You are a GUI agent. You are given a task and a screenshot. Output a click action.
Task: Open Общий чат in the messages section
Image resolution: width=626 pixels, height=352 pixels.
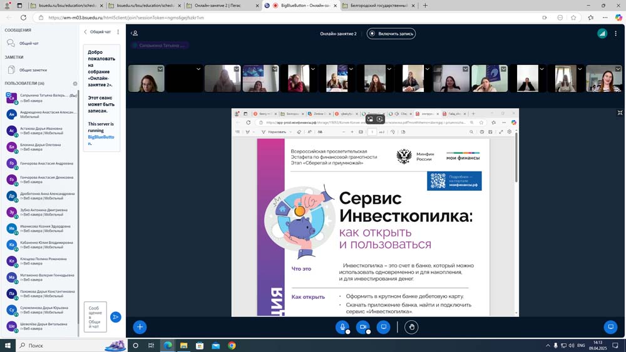tap(29, 43)
